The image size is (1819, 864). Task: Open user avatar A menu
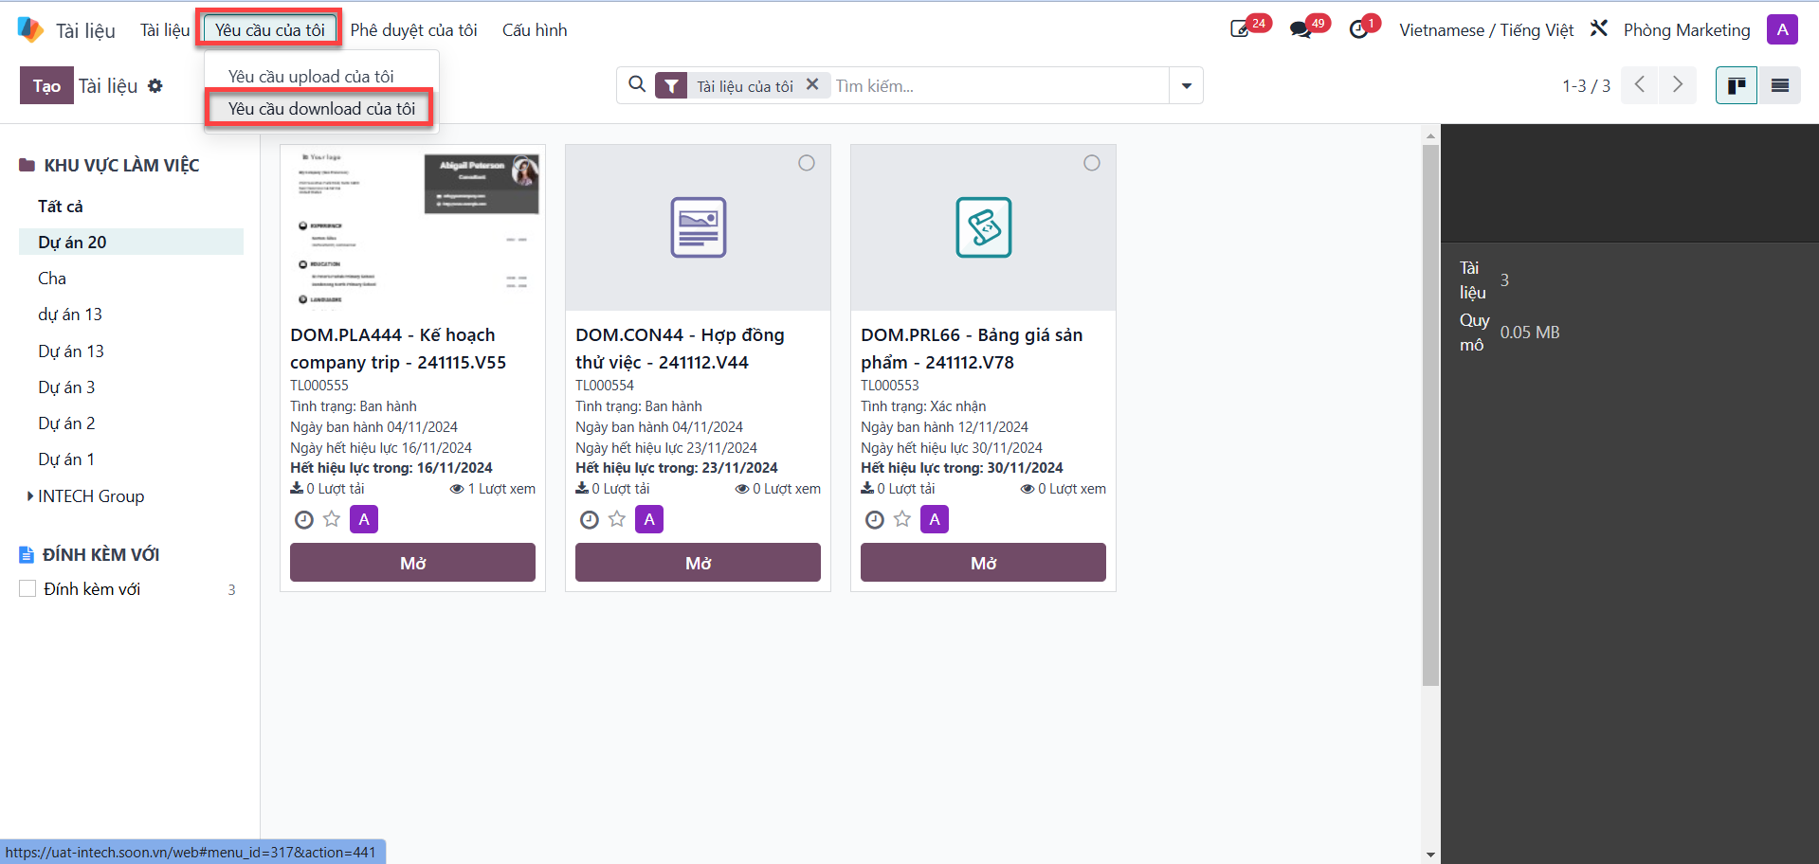pos(1782,29)
